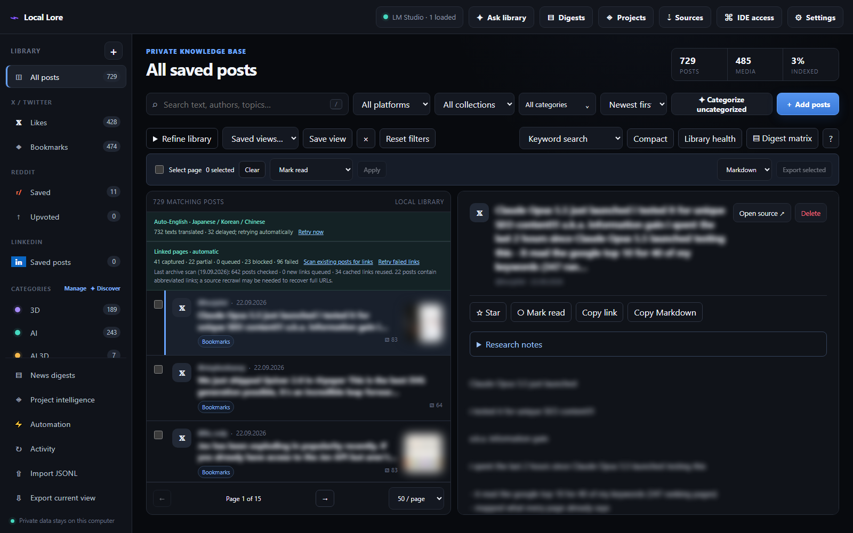The height and width of the screenshot is (533, 853).
Task: Click the News digests list icon
Action: click(x=19, y=375)
